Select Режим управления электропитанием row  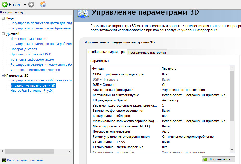(x=160, y=137)
